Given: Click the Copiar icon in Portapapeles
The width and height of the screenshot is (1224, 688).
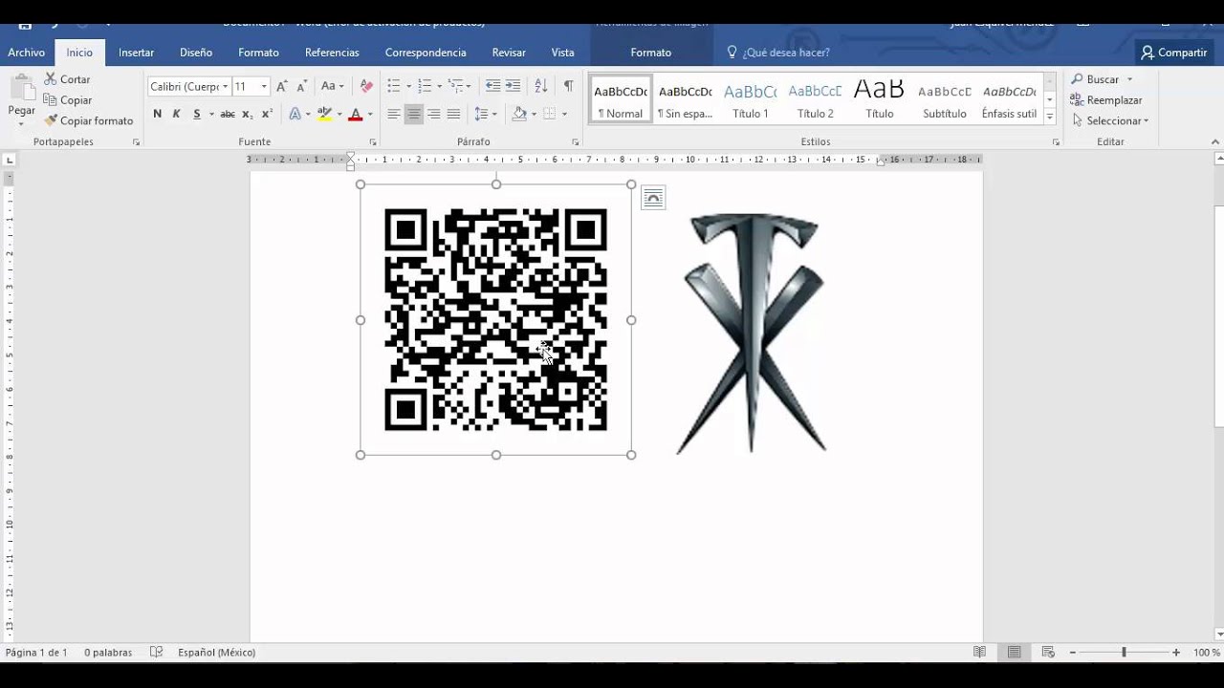Looking at the screenshot, I should (51, 100).
